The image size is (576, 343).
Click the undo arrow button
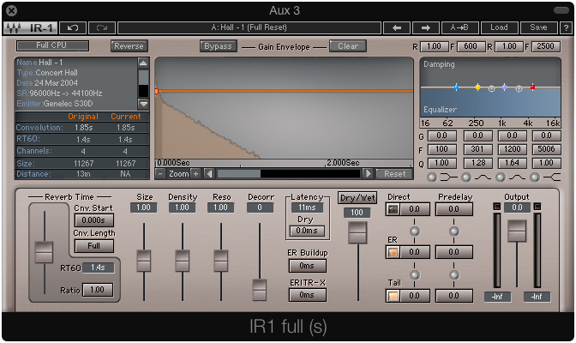pyautogui.click(x=72, y=27)
